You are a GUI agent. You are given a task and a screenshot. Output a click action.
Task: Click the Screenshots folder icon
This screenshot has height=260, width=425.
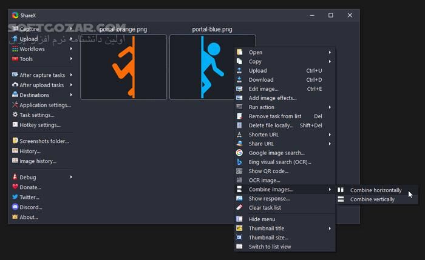tap(15, 141)
